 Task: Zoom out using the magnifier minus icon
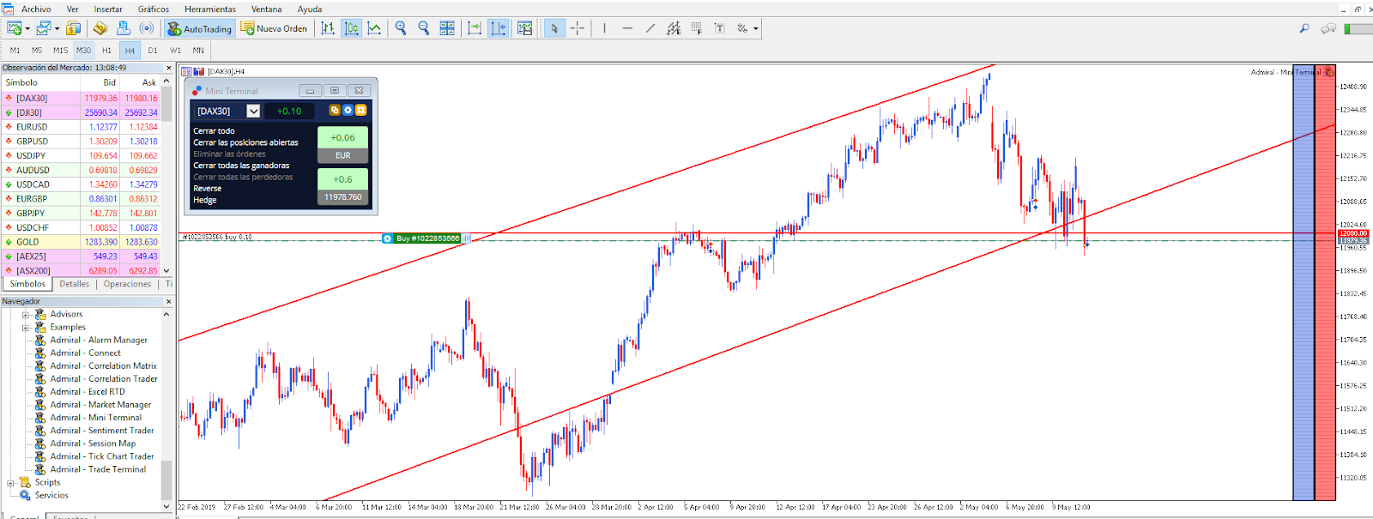(x=424, y=28)
